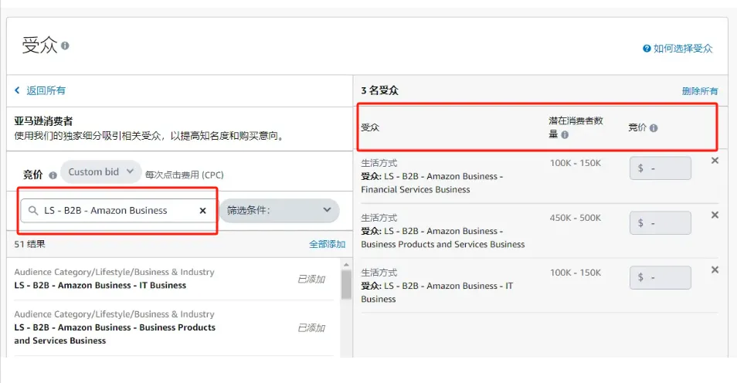Expand the 筛选条件 filter dropdown
The height and width of the screenshot is (383, 737).
pos(279,211)
